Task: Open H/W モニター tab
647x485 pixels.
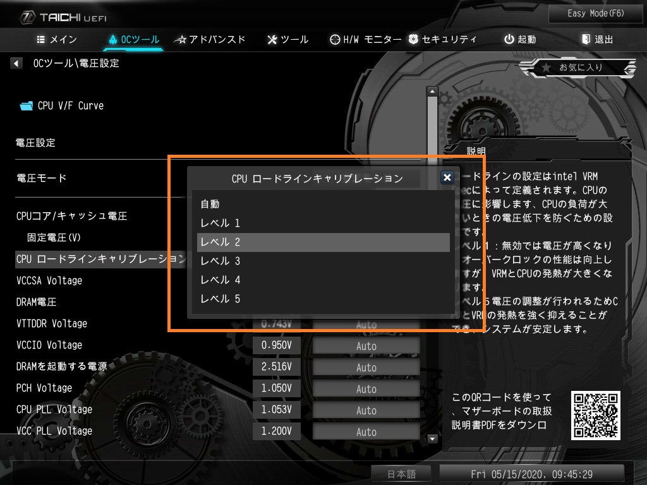Action: pyautogui.click(x=366, y=40)
